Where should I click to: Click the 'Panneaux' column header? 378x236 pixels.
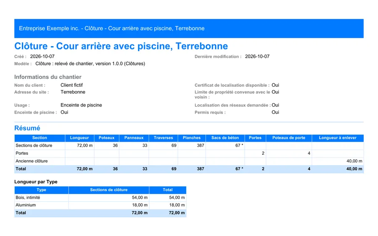point(134,138)
